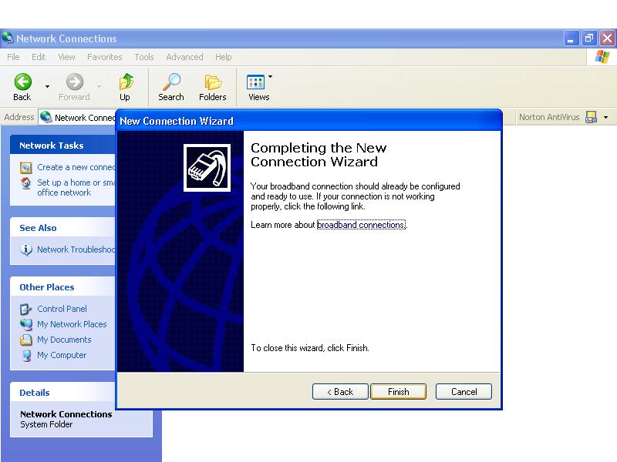This screenshot has width=617, height=462.
Task: Click the "System Folder" details text
Action: [x=46, y=425]
